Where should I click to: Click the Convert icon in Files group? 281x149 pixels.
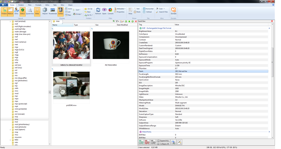pyautogui.click(x=110, y=11)
